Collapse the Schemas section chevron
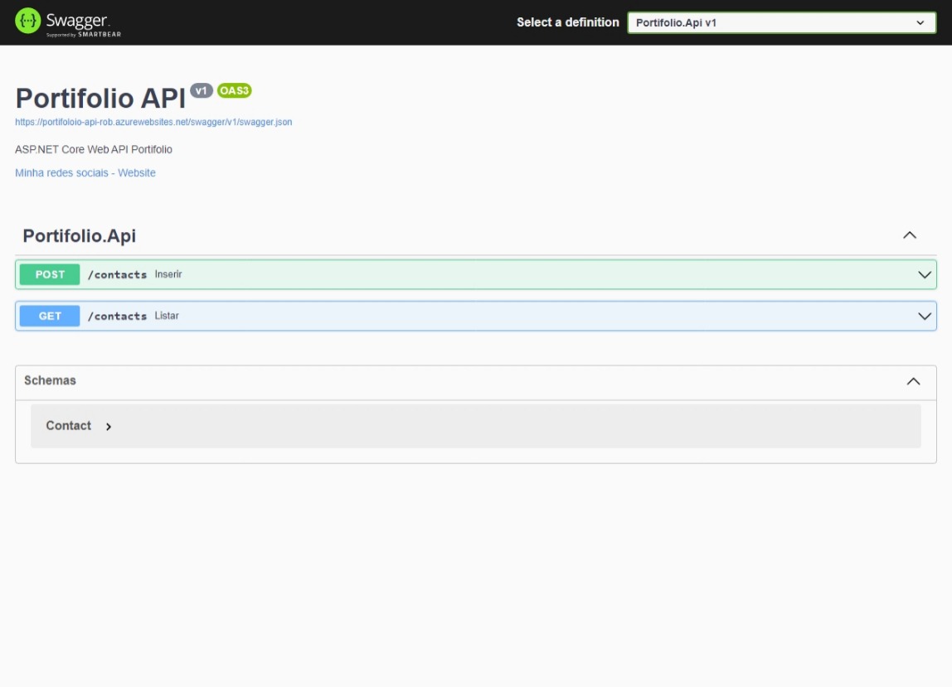The width and height of the screenshot is (952, 687). pos(912,381)
